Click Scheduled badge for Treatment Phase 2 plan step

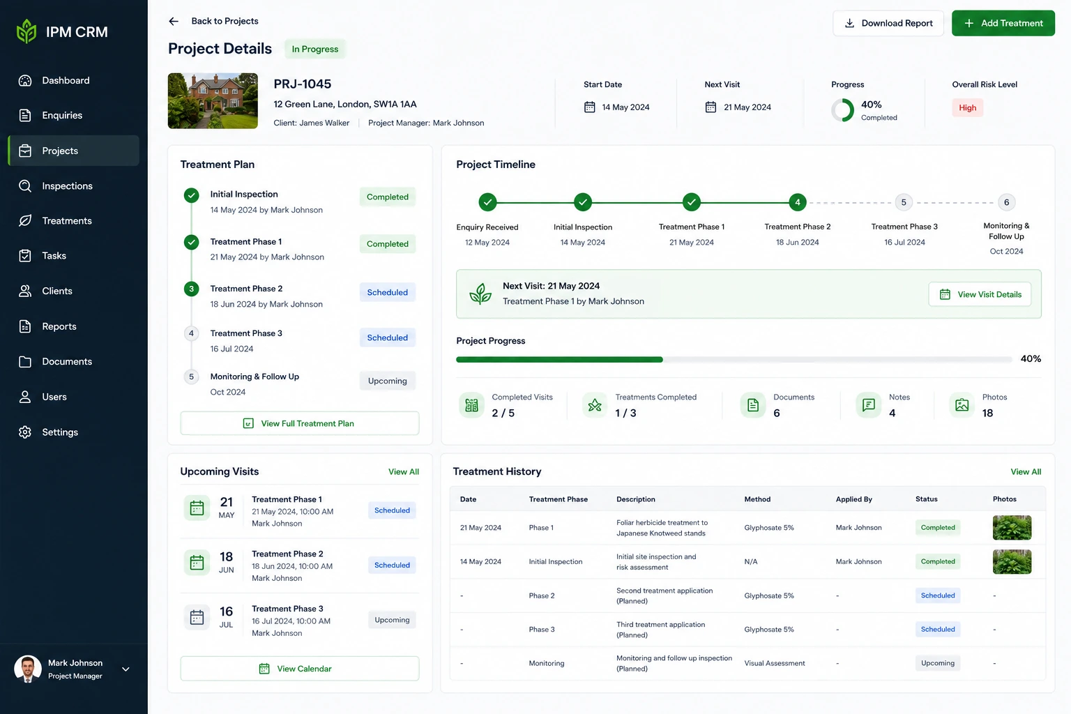click(x=388, y=292)
